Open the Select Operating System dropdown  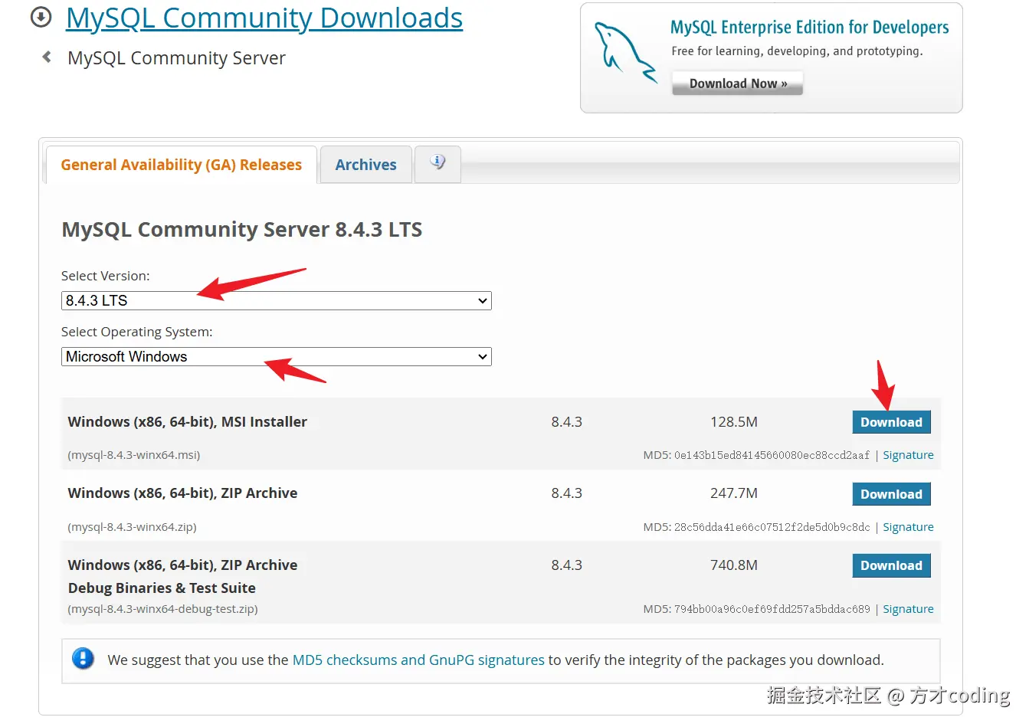point(276,356)
